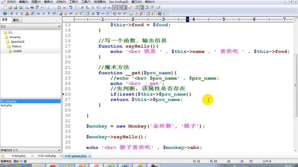Click the div tag icon

click(119, 13)
